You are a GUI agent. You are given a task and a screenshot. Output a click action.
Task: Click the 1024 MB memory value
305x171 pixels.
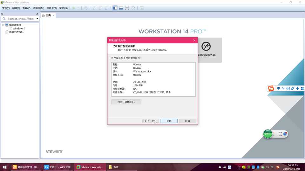pos(138,85)
